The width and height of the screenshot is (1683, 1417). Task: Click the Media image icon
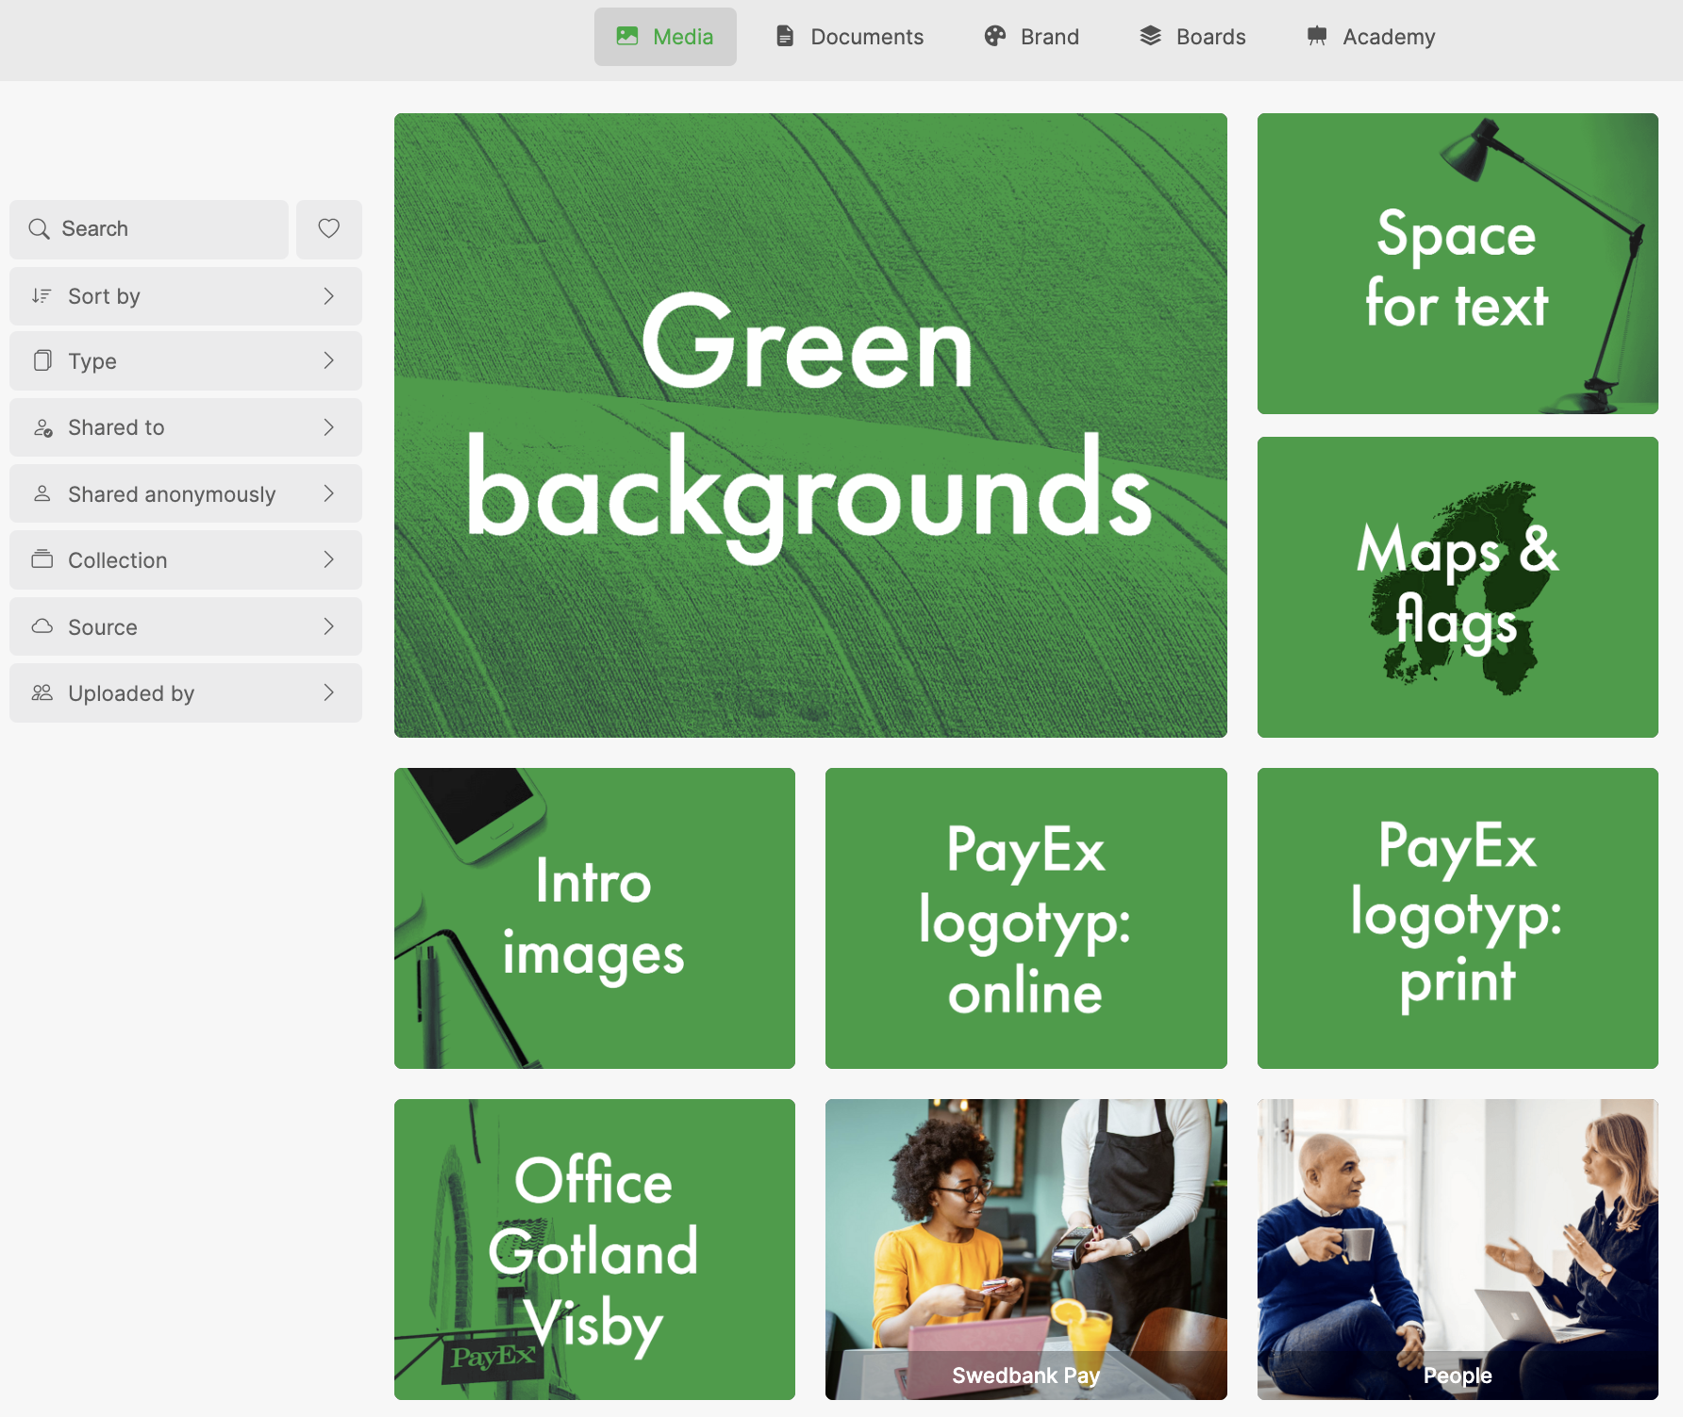(x=628, y=36)
